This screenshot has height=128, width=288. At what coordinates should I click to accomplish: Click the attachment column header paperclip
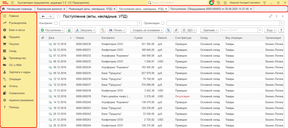pyautogui.click(x=43, y=38)
